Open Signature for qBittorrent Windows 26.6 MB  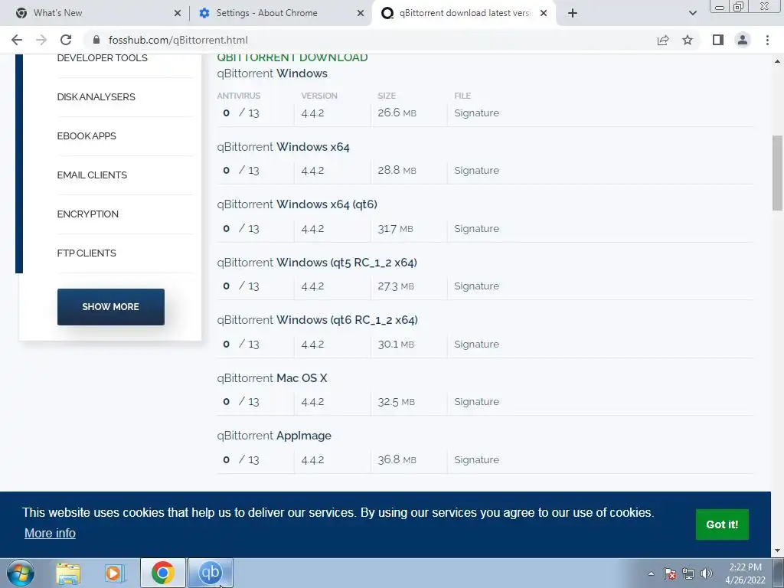click(x=476, y=113)
